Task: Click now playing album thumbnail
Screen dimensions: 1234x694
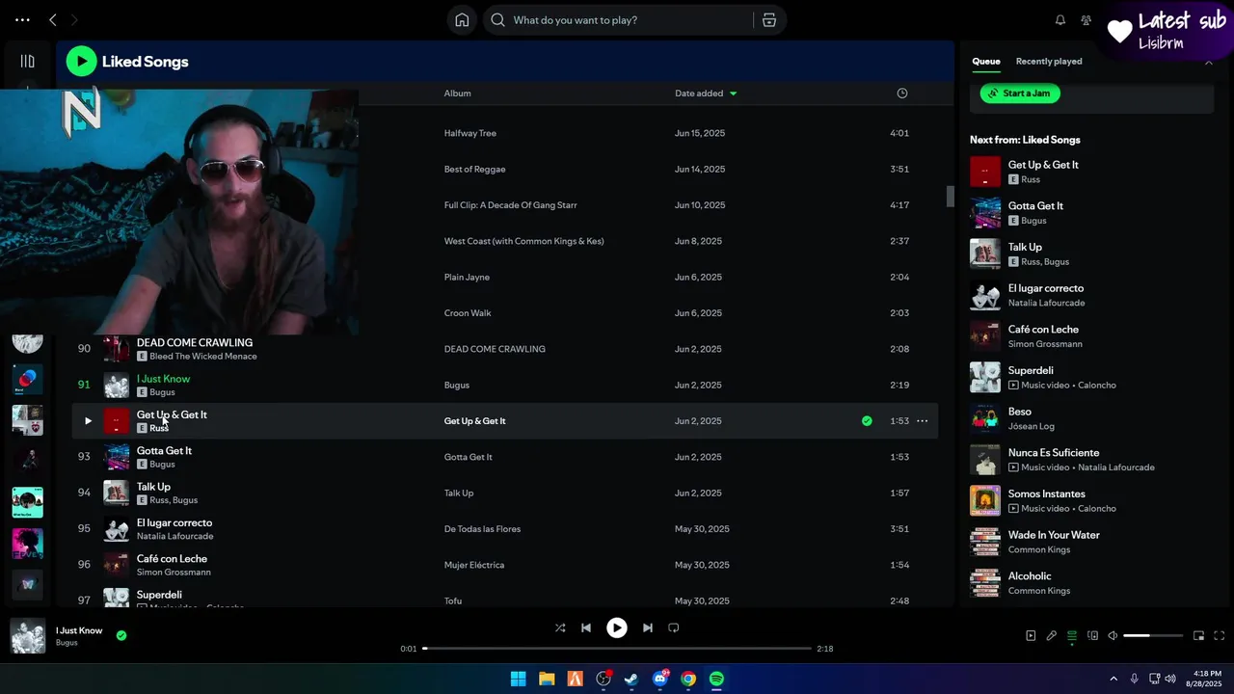Action: pyautogui.click(x=28, y=636)
